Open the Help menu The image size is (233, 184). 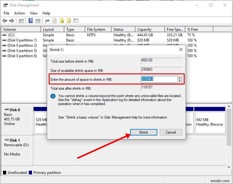46,13
